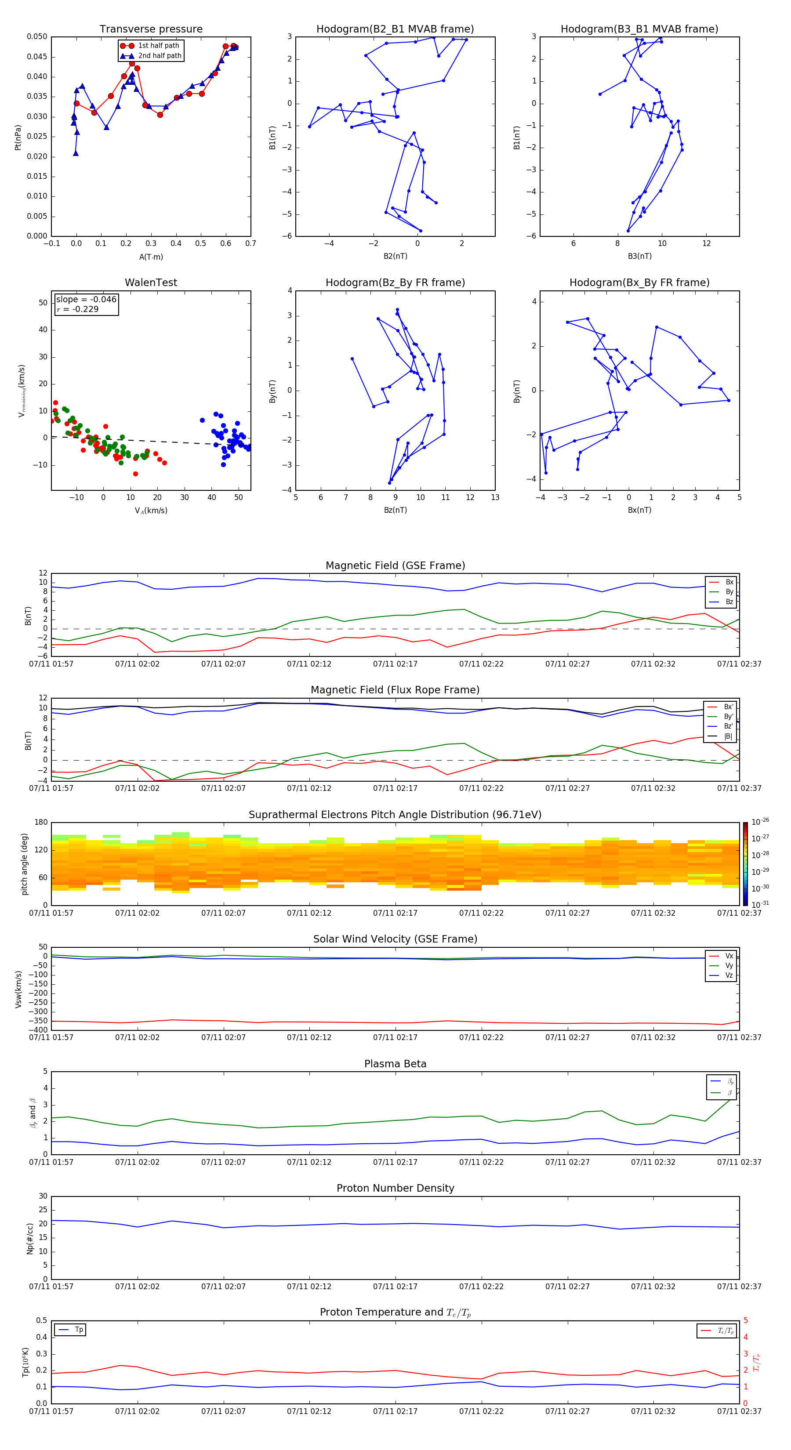Click the 'V_A(km/s)' x-axis label

tap(151, 511)
